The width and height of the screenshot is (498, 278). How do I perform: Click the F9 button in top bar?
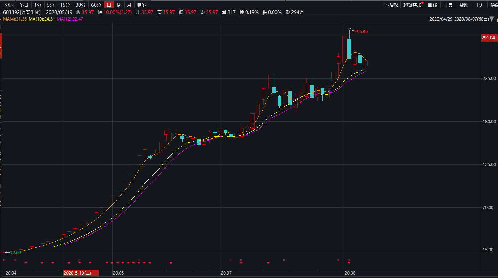pos(480,5)
